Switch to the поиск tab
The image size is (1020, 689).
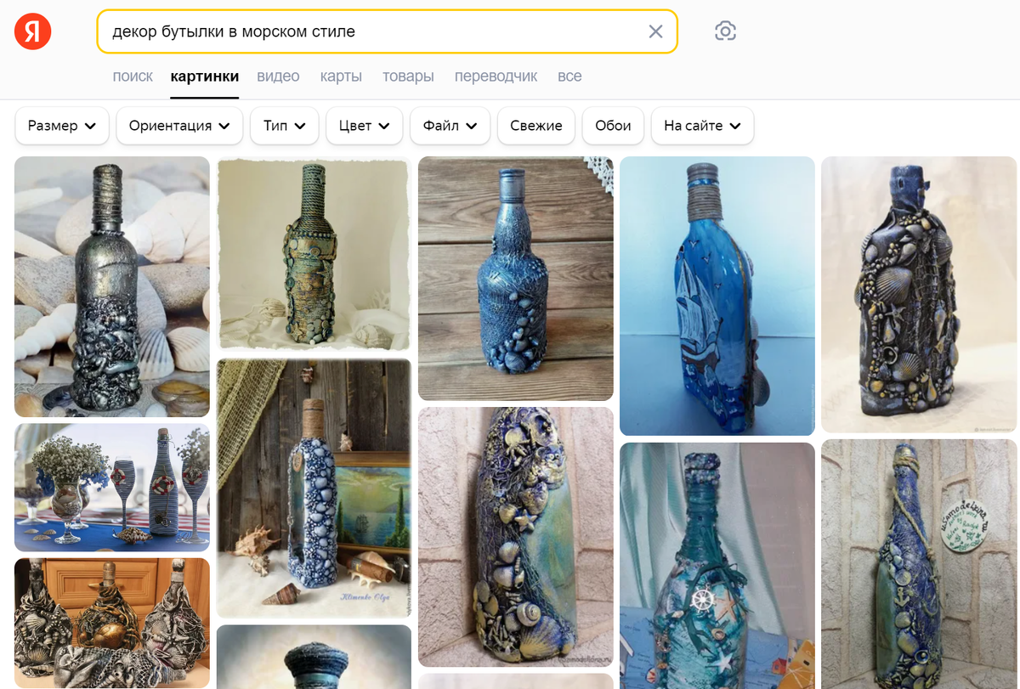(x=133, y=76)
